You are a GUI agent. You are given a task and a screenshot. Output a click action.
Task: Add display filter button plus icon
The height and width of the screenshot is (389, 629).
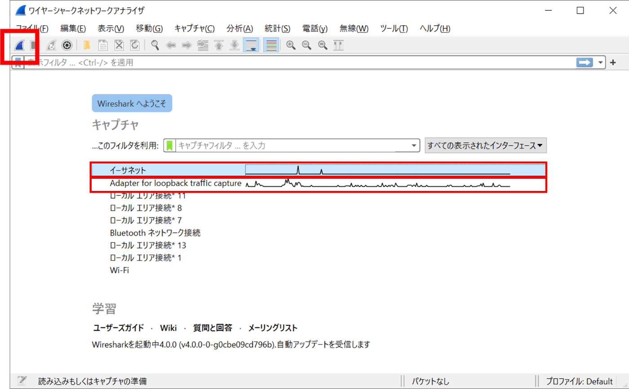tap(613, 62)
